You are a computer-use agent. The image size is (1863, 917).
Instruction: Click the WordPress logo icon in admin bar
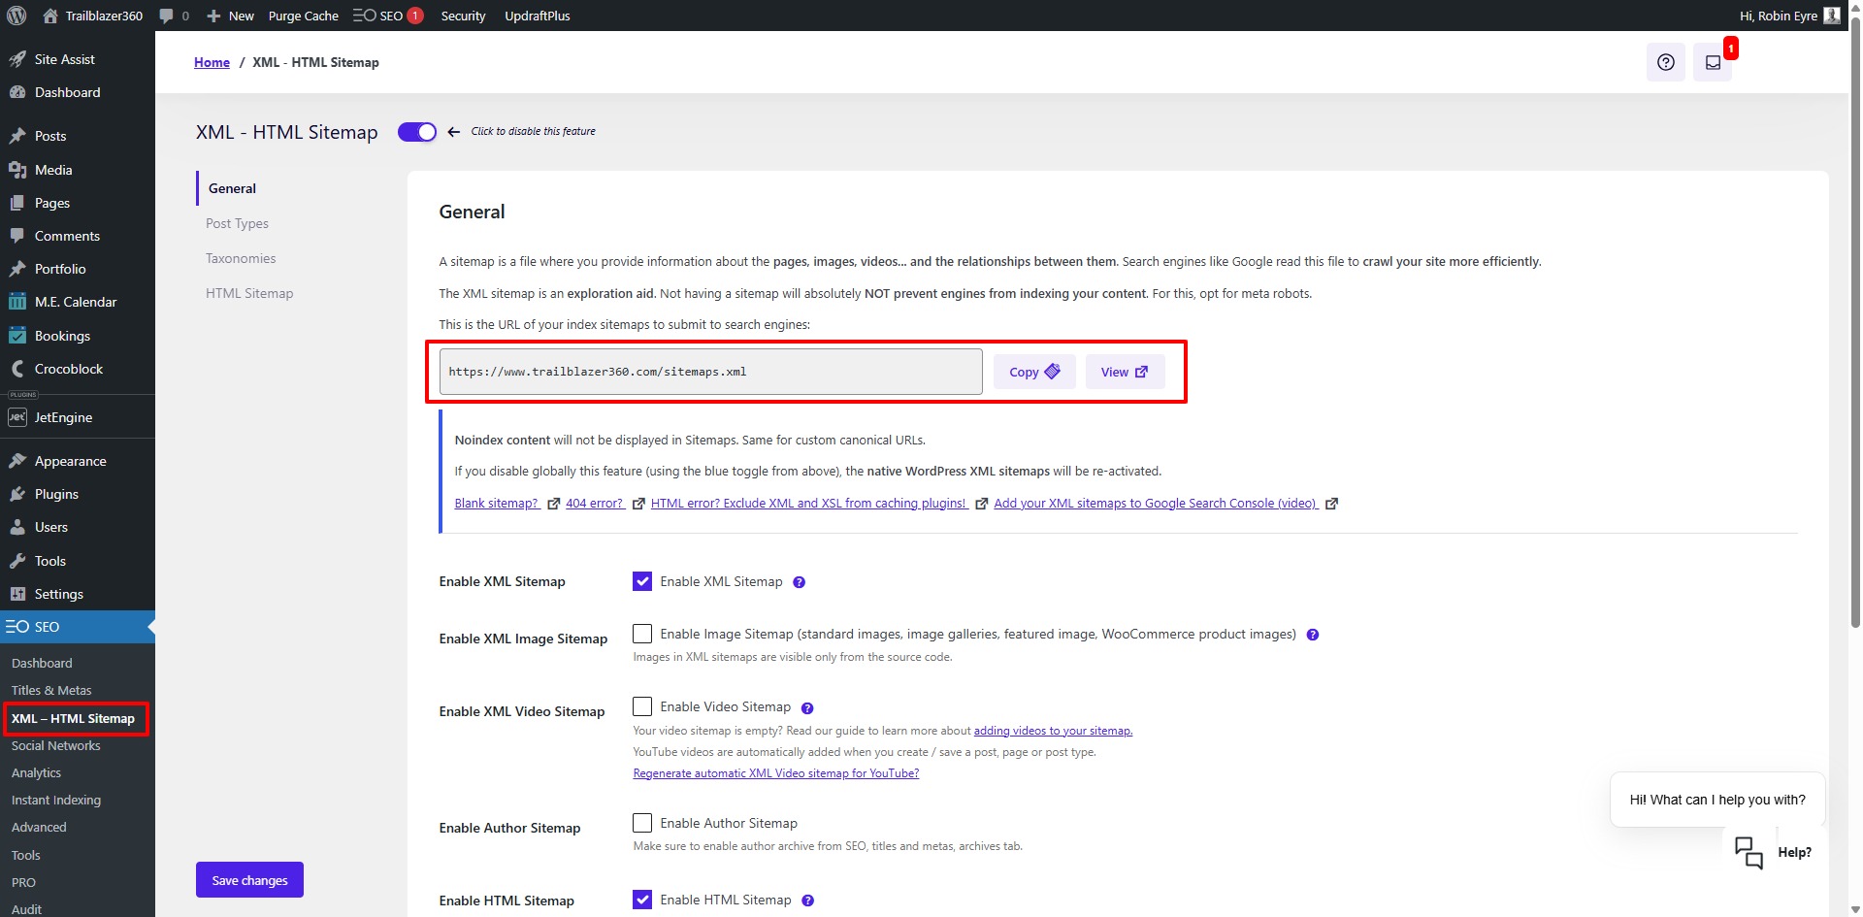click(x=16, y=16)
